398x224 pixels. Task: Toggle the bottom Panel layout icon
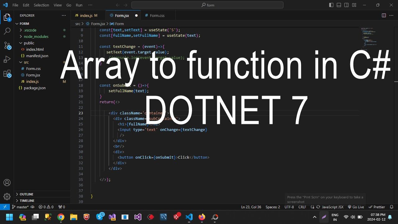click(339, 5)
